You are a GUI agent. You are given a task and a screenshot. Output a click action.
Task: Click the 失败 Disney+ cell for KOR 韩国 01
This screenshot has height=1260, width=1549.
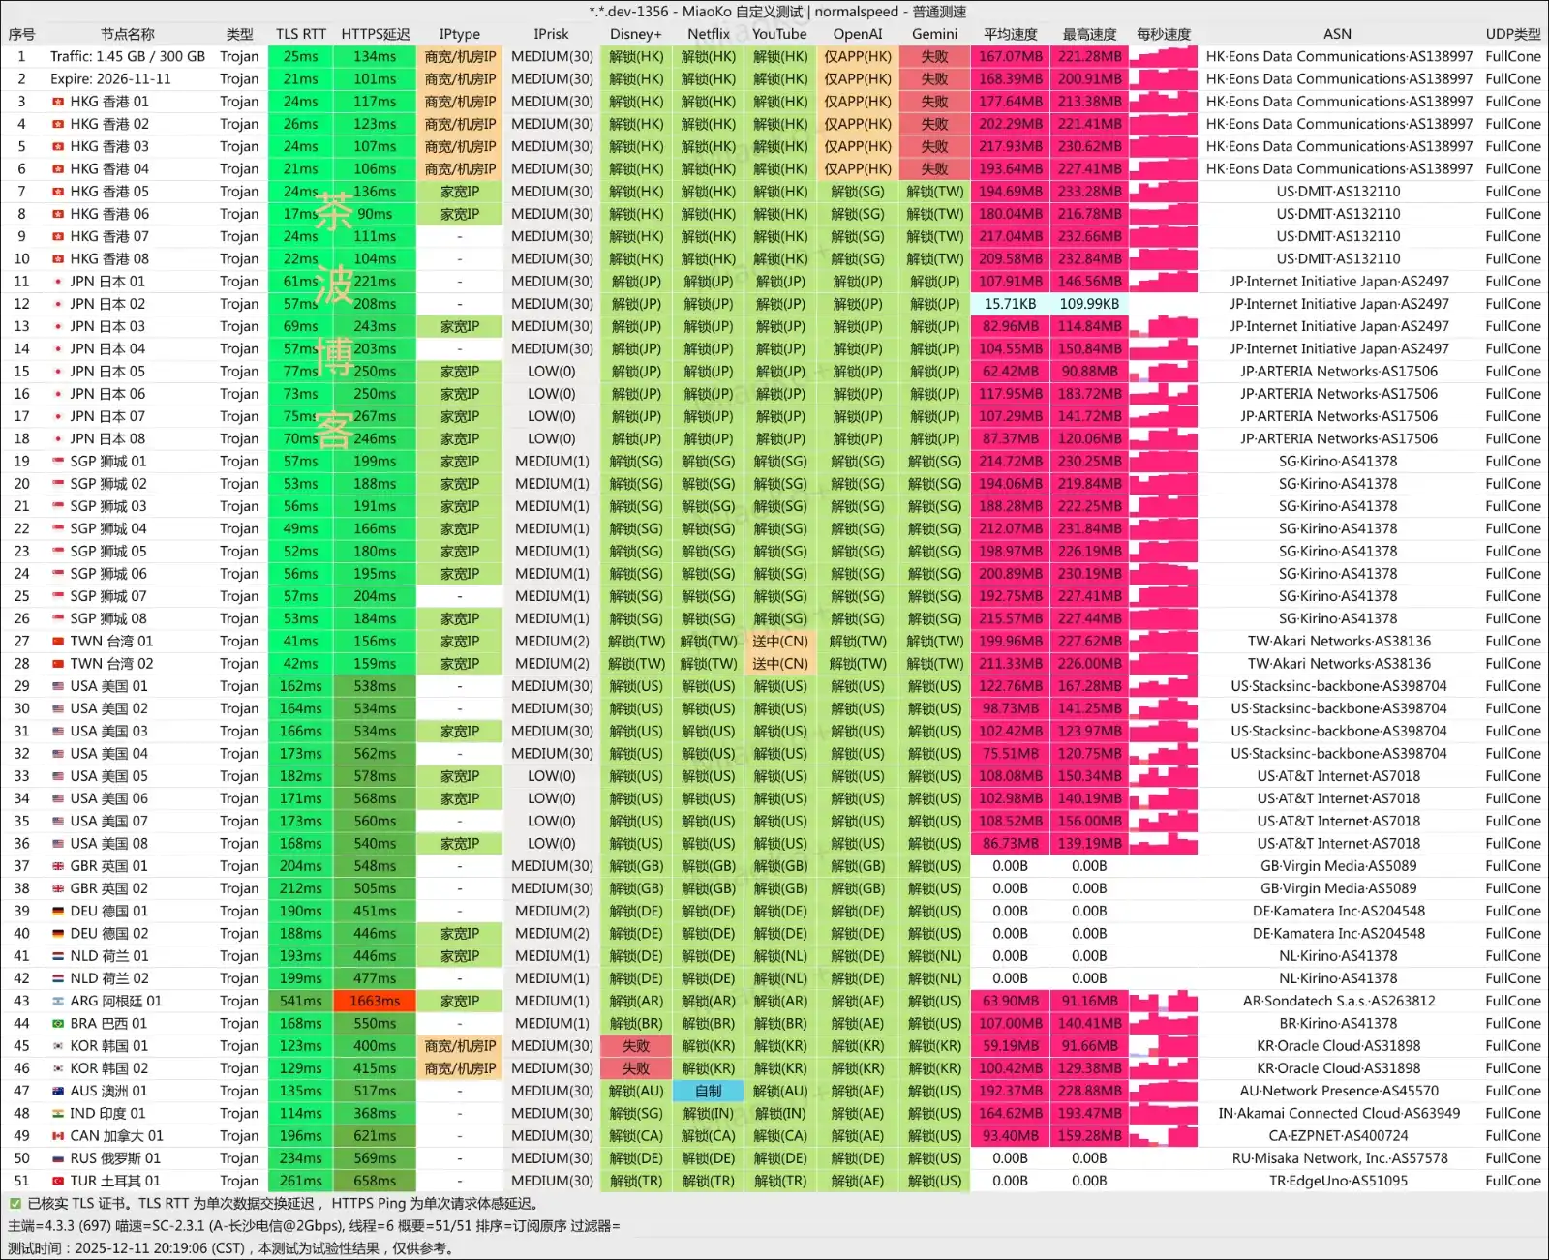coord(636,1046)
